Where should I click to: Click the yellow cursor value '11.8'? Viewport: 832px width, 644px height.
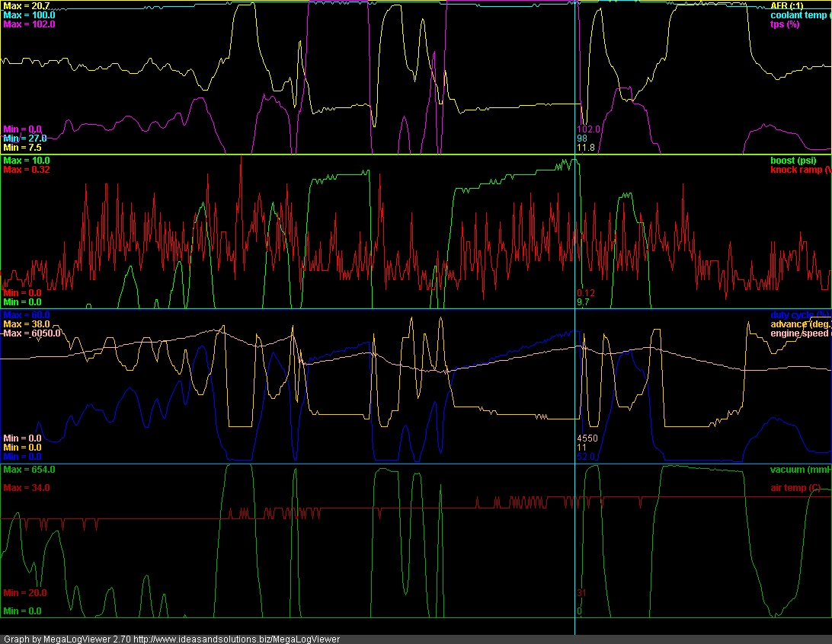(586, 148)
